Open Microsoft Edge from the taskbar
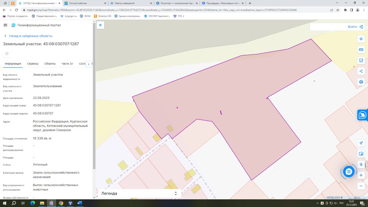 click(32, 203)
